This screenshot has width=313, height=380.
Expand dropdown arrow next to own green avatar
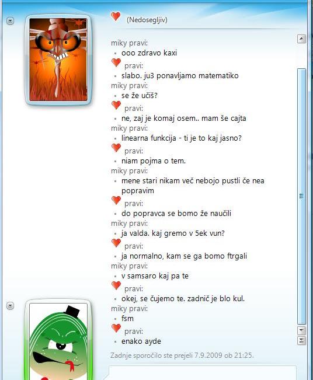tap(10, 306)
